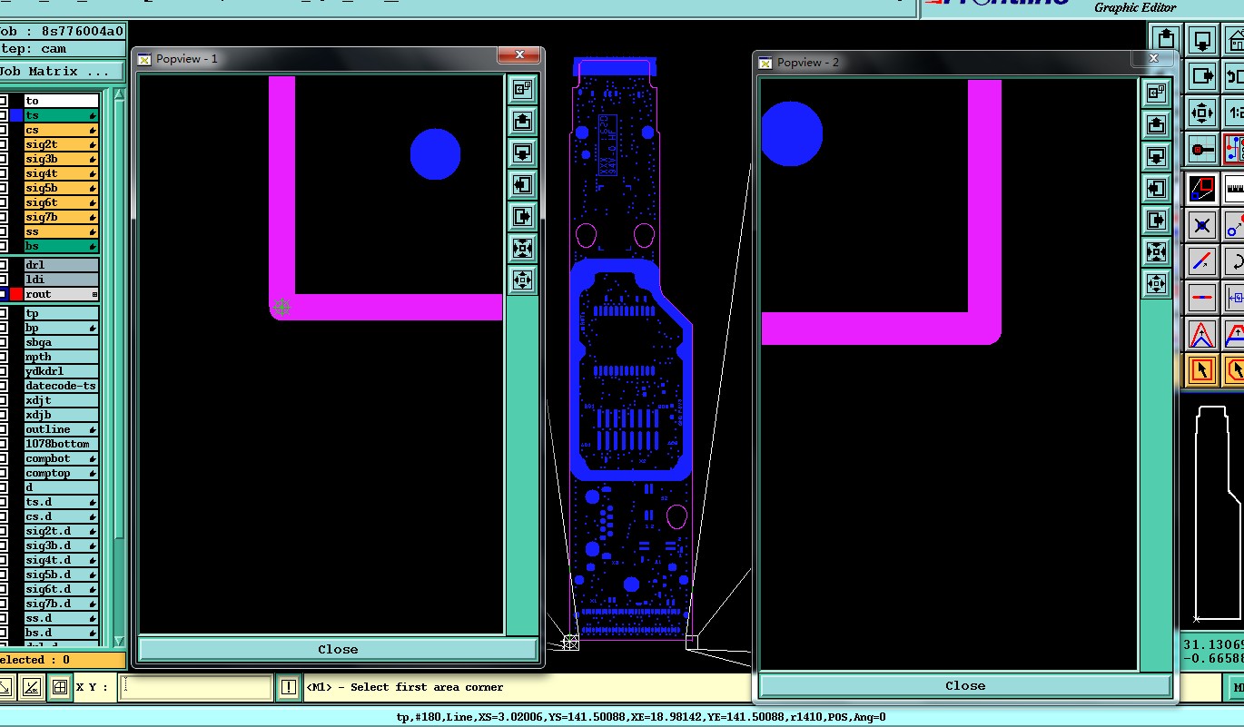
Task: Select the rectangle selection arrow tool
Action: point(1202,370)
